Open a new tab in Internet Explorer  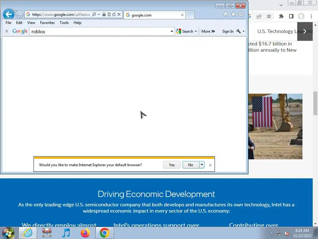(x=190, y=15)
